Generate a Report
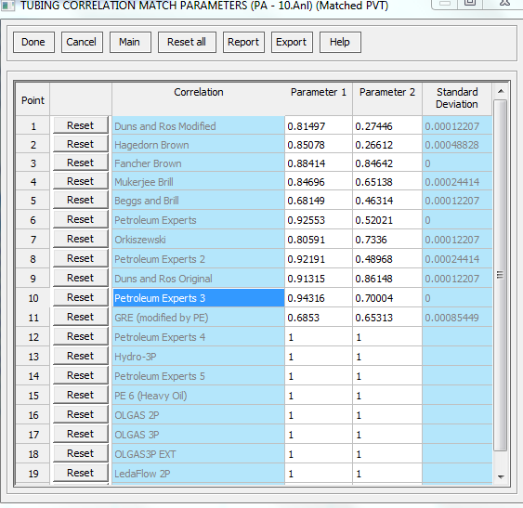The width and height of the screenshot is (523, 508). click(x=243, y=43)
